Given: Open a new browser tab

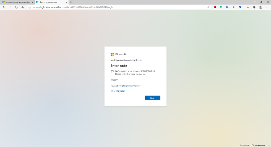Looking at the screenshot, I should point(71,2).
